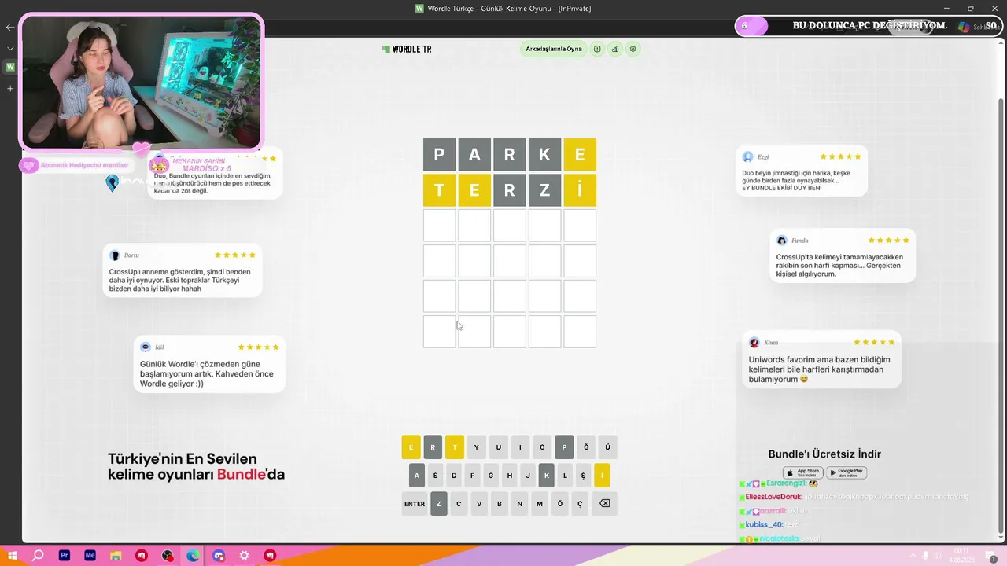Viewport: 1007px width, 566px height.
Task: Click the F key on the keyboard
Action: click(472, 476)
